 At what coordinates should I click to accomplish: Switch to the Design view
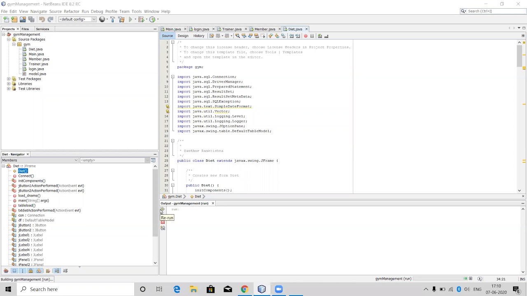tap(183, 36)
